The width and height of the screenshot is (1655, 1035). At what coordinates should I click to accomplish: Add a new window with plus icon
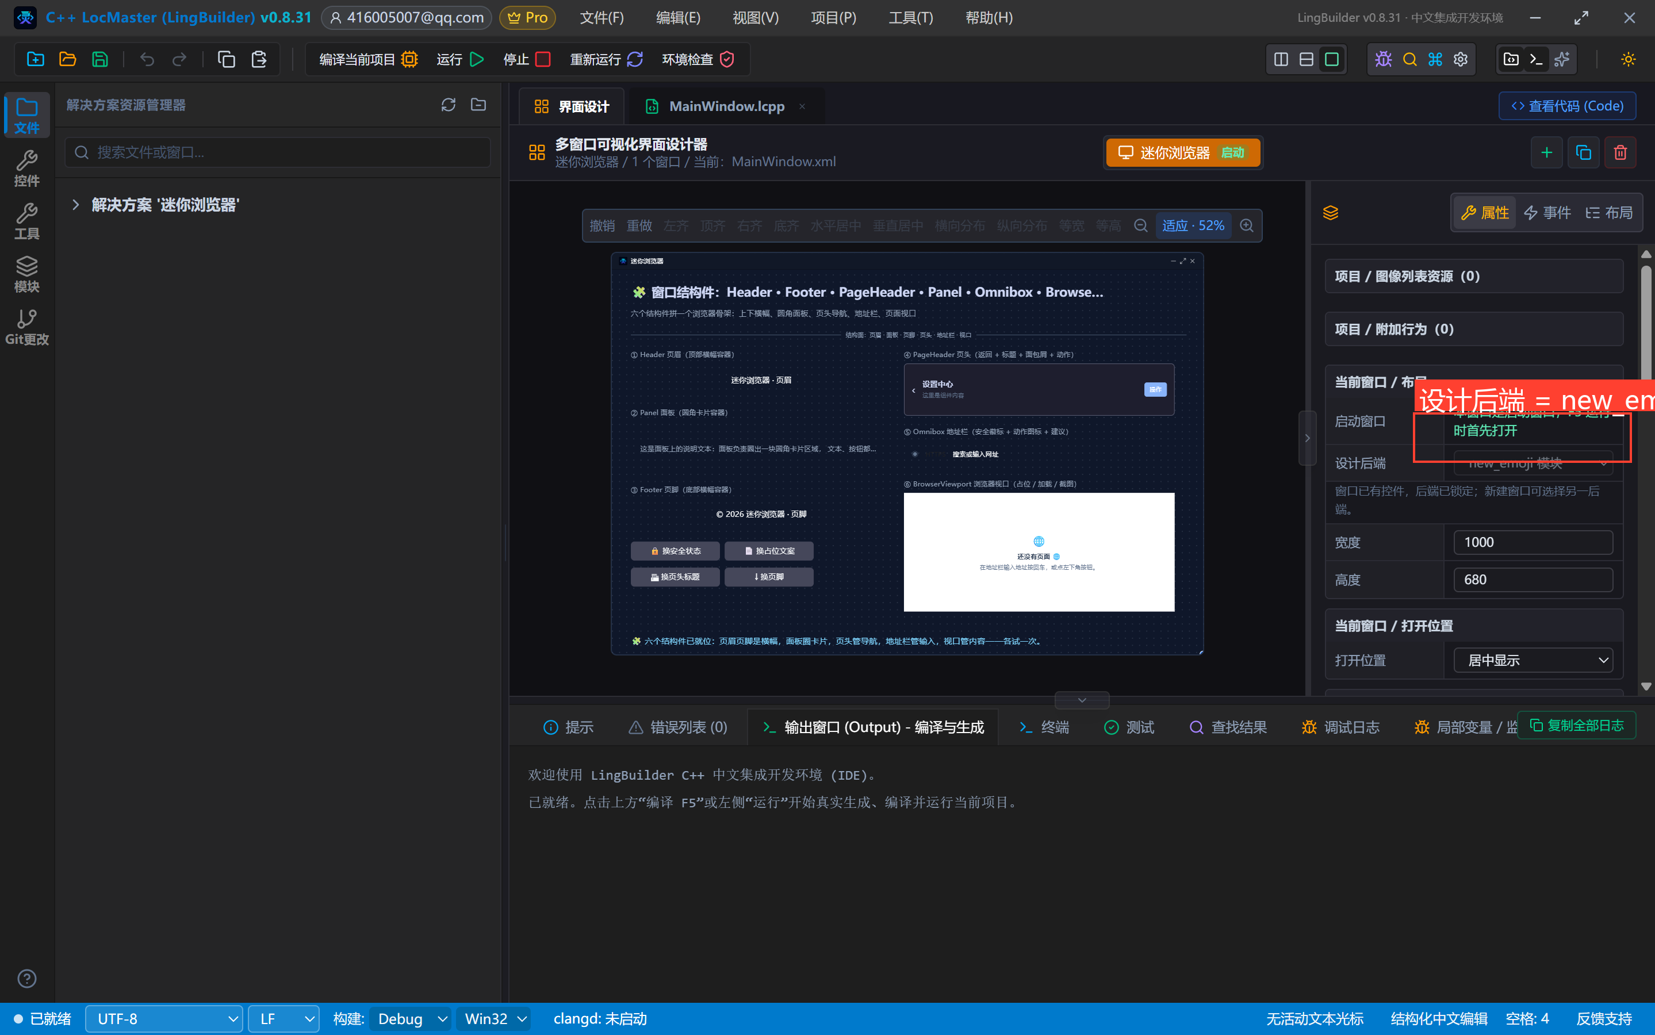(x=1546, y=152)
